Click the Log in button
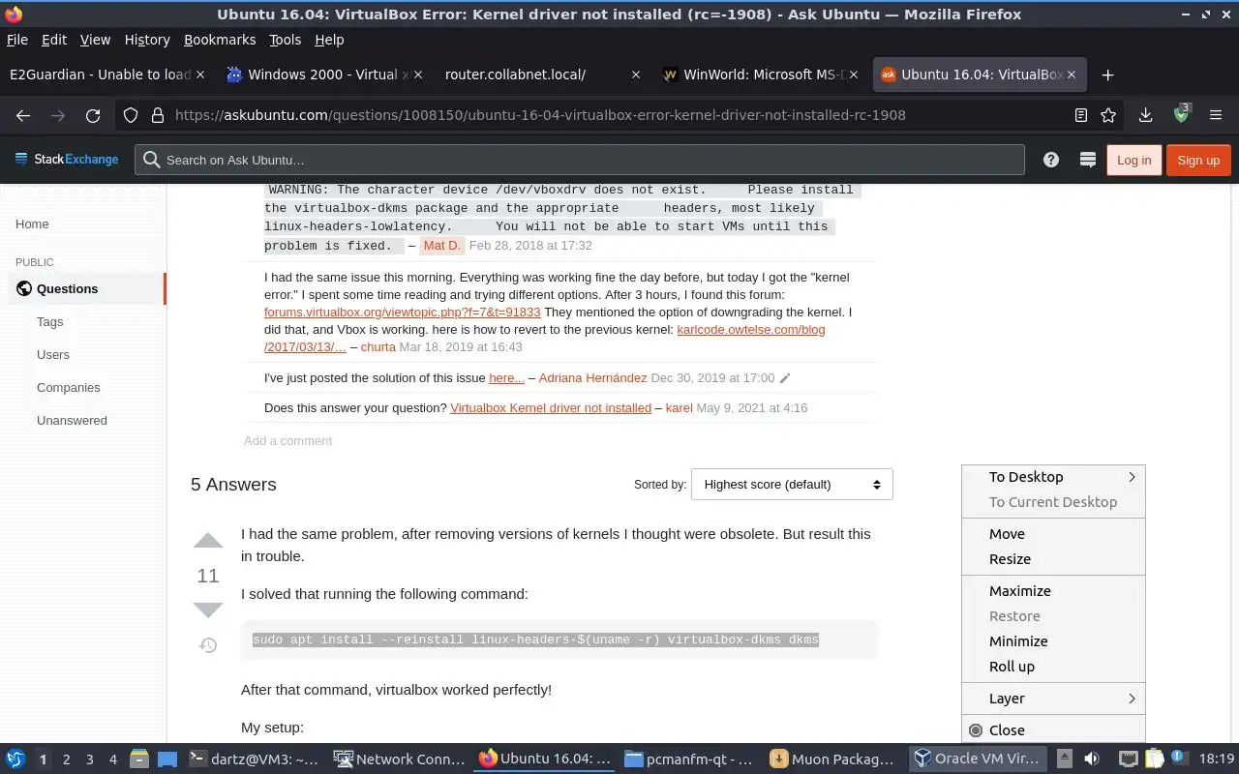 tap(1133, 160)
